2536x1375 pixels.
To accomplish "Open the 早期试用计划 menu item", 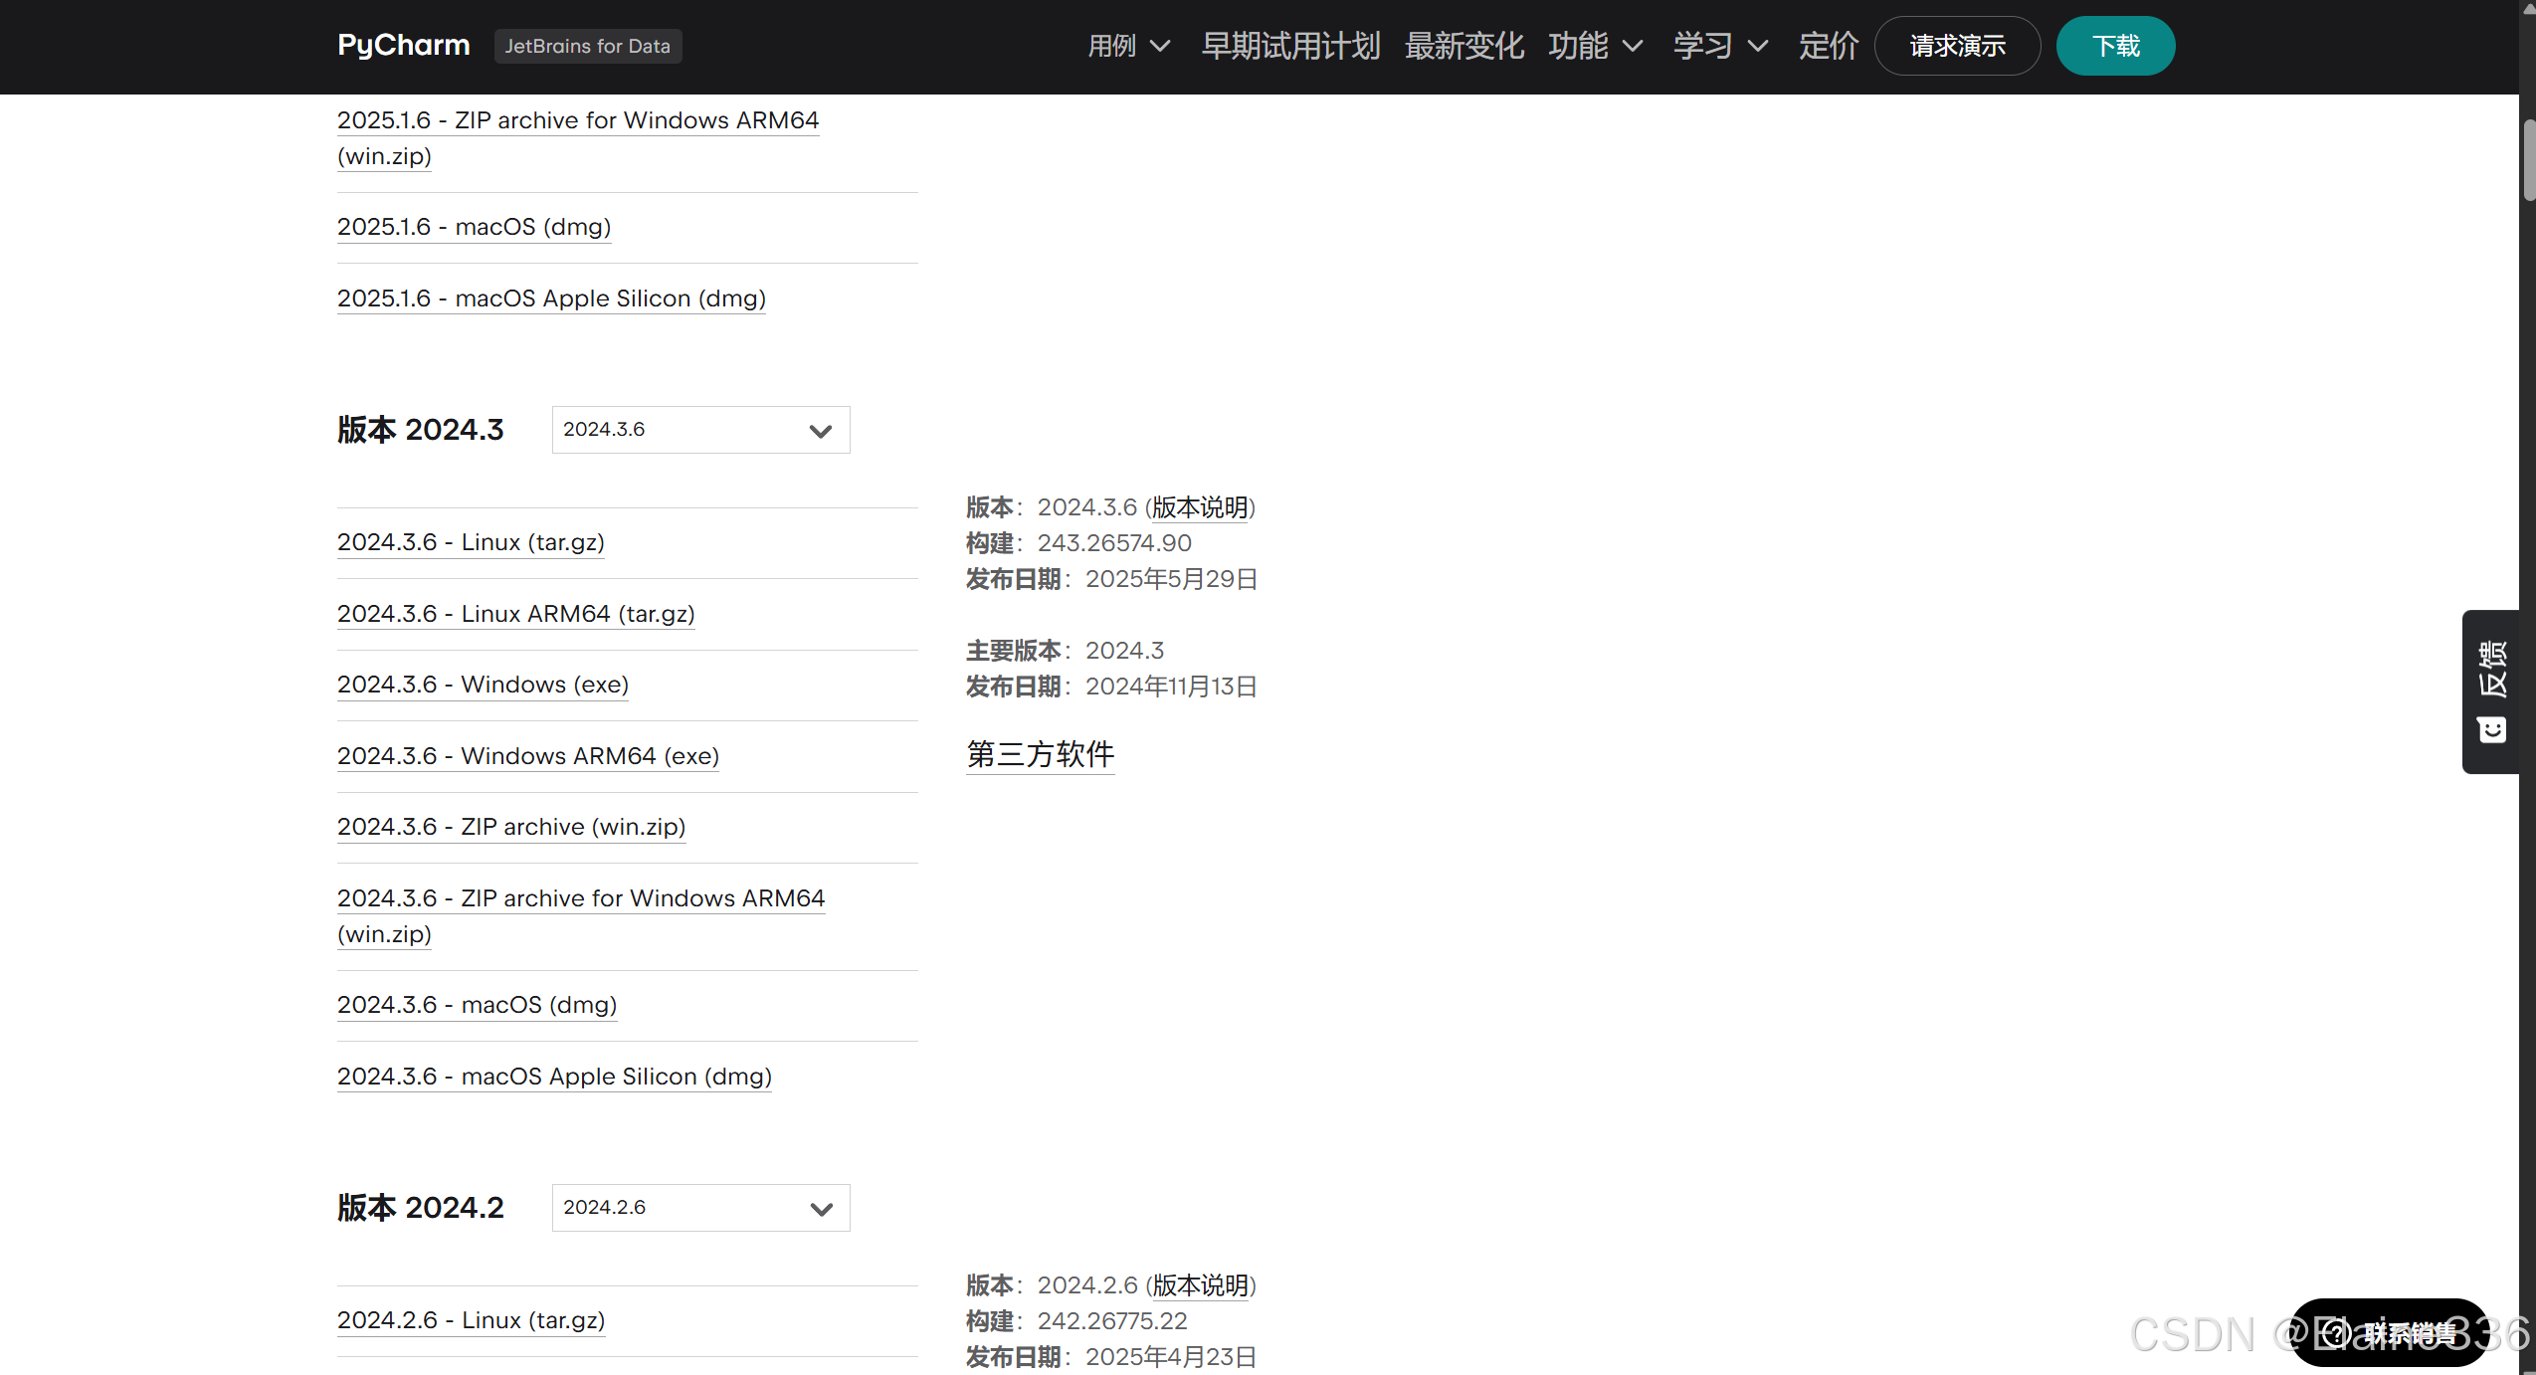I will [1290, 46].
